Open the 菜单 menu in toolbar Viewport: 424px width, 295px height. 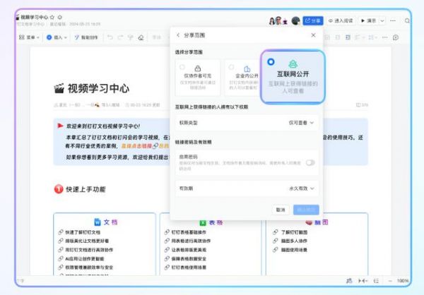coord(33,37)
